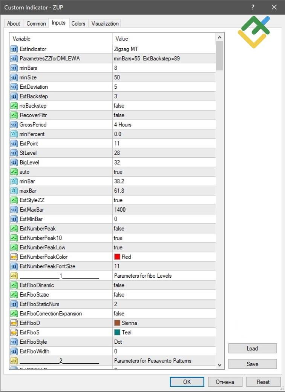Click the boolean icon next to noBackstep
Viewport: 285px width, 392px height.
coord(14,106)
